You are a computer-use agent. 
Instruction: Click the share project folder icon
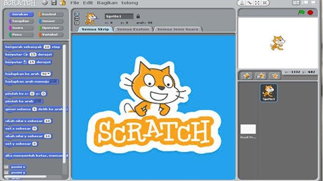click(x=63, y=3)
